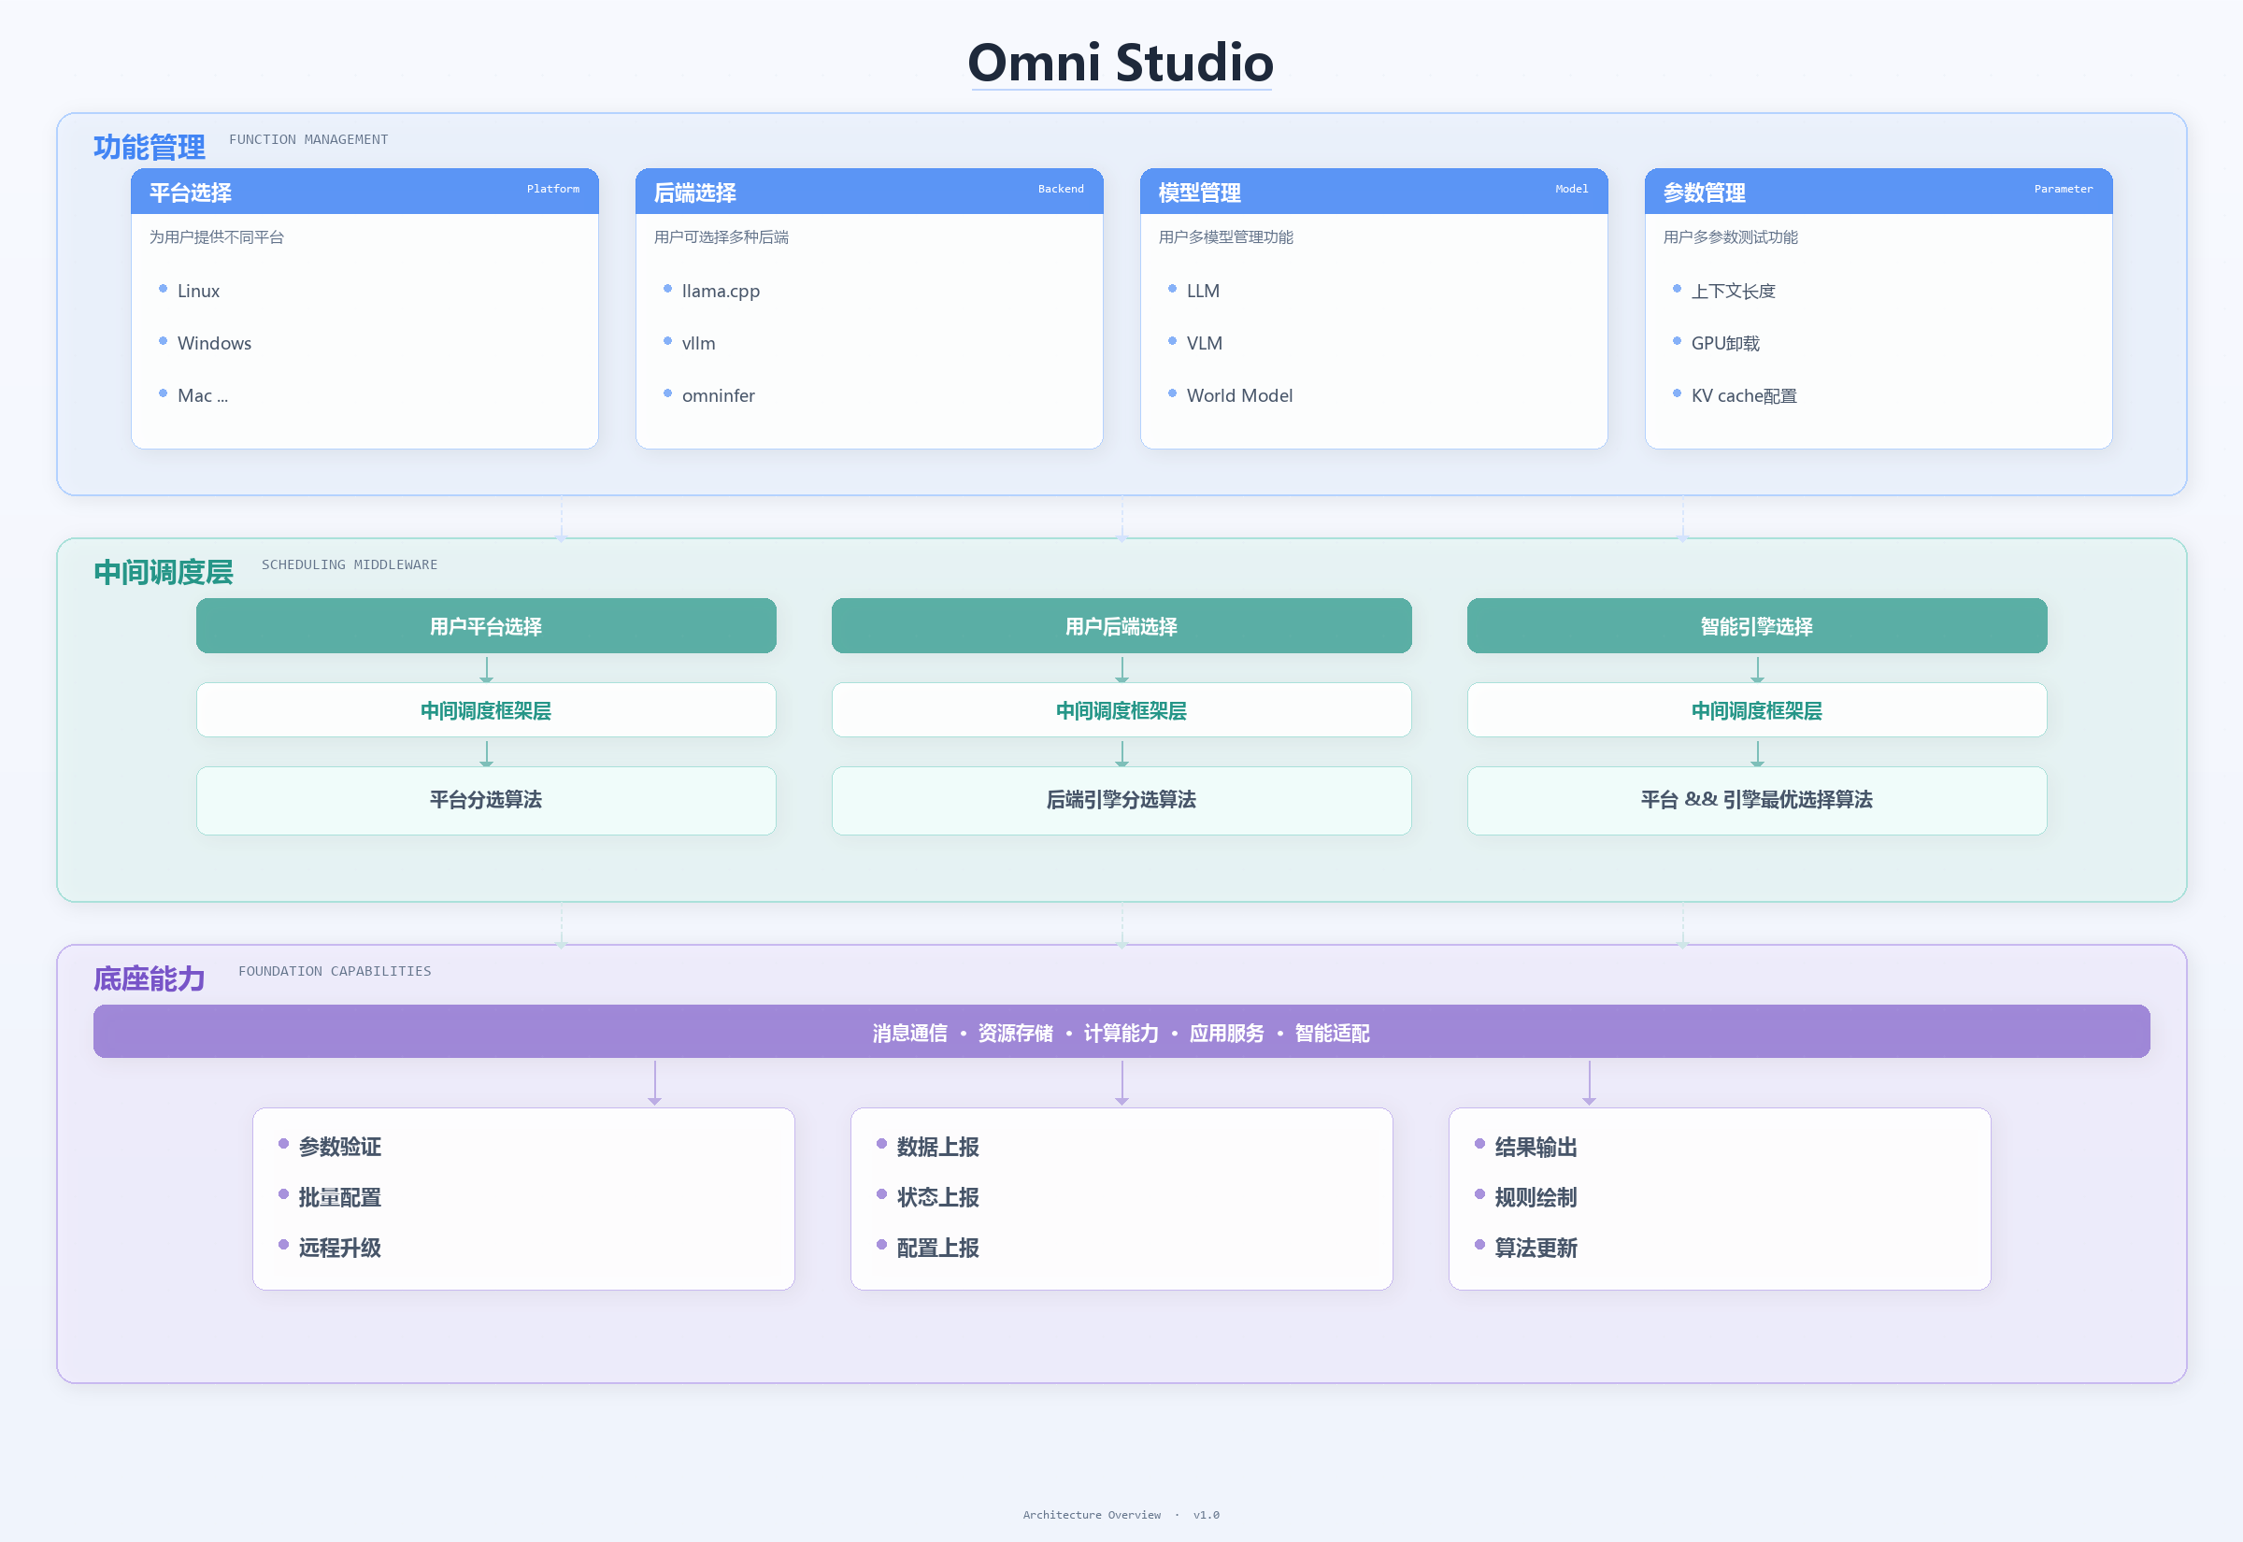Open the 平台选择 card header

pyautogui.click(x=364, y=192)
